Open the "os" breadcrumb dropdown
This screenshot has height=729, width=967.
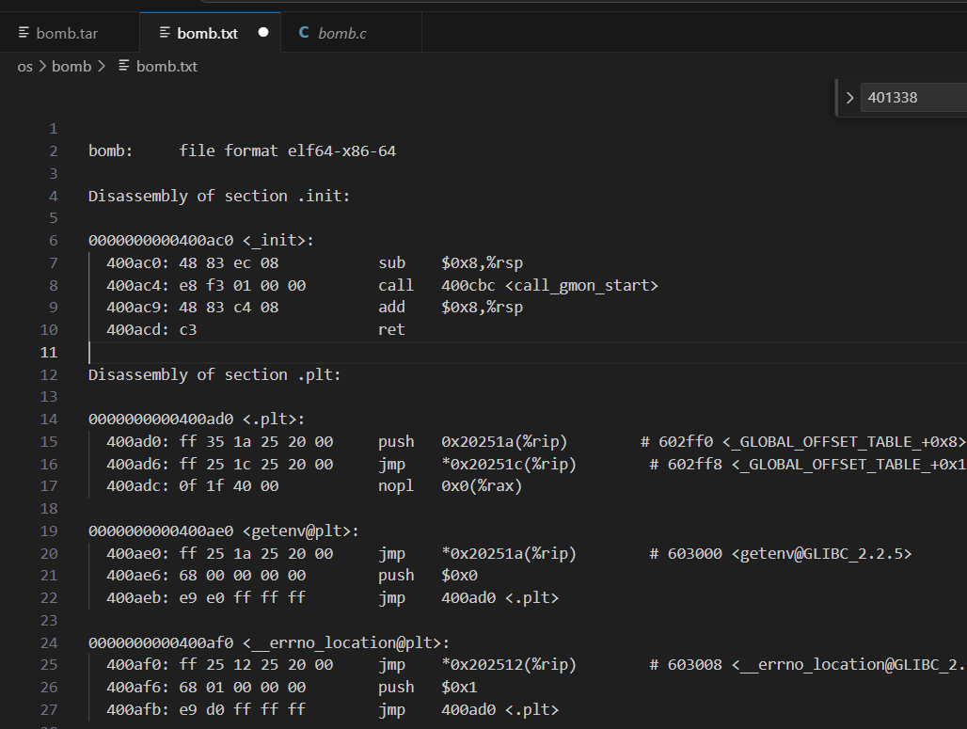pos(24,66)
